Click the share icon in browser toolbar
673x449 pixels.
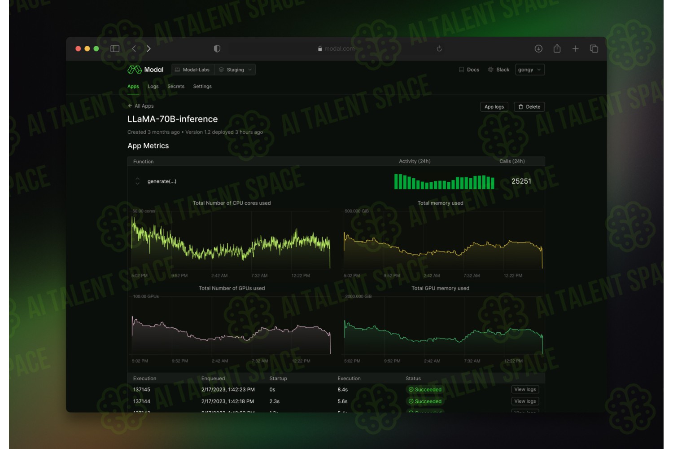point(557,48)
